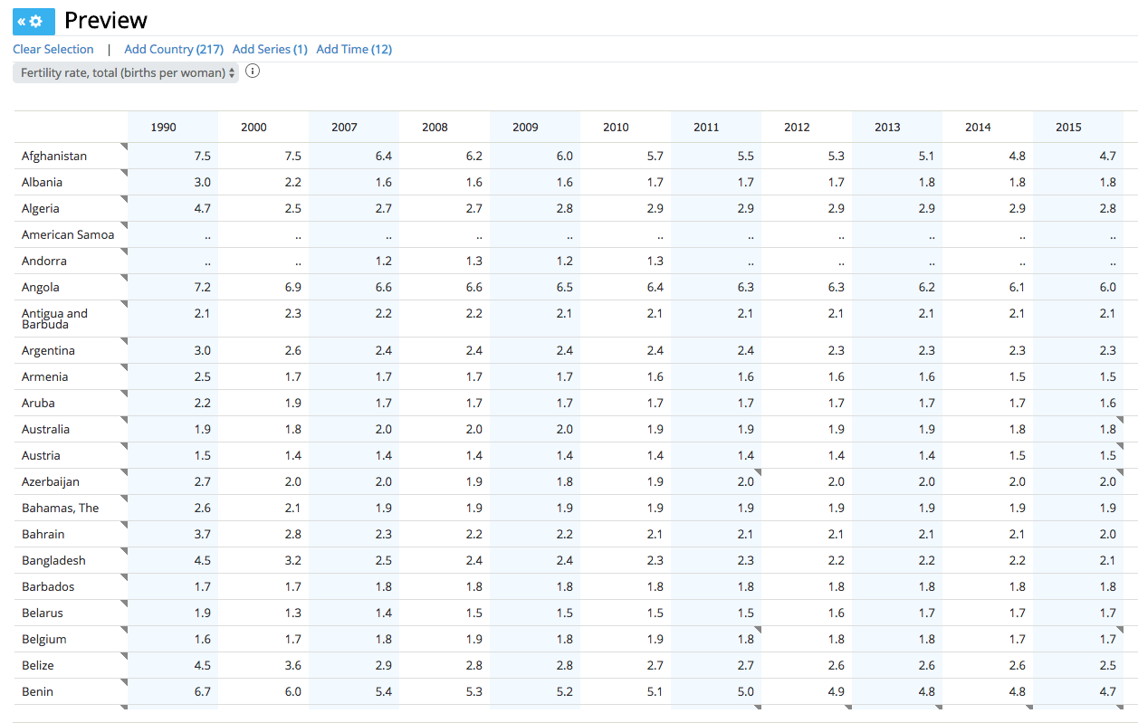Click the Angola row label

point(41,287)
